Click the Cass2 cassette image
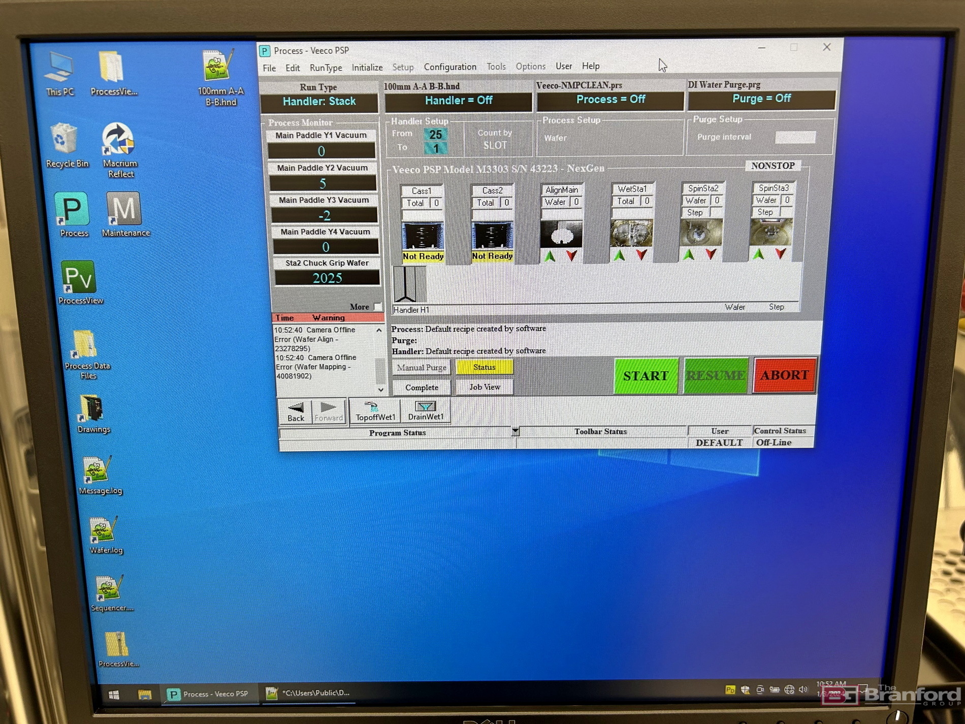The width and height of the screenshot is (965, 724). tap(492, 236)
